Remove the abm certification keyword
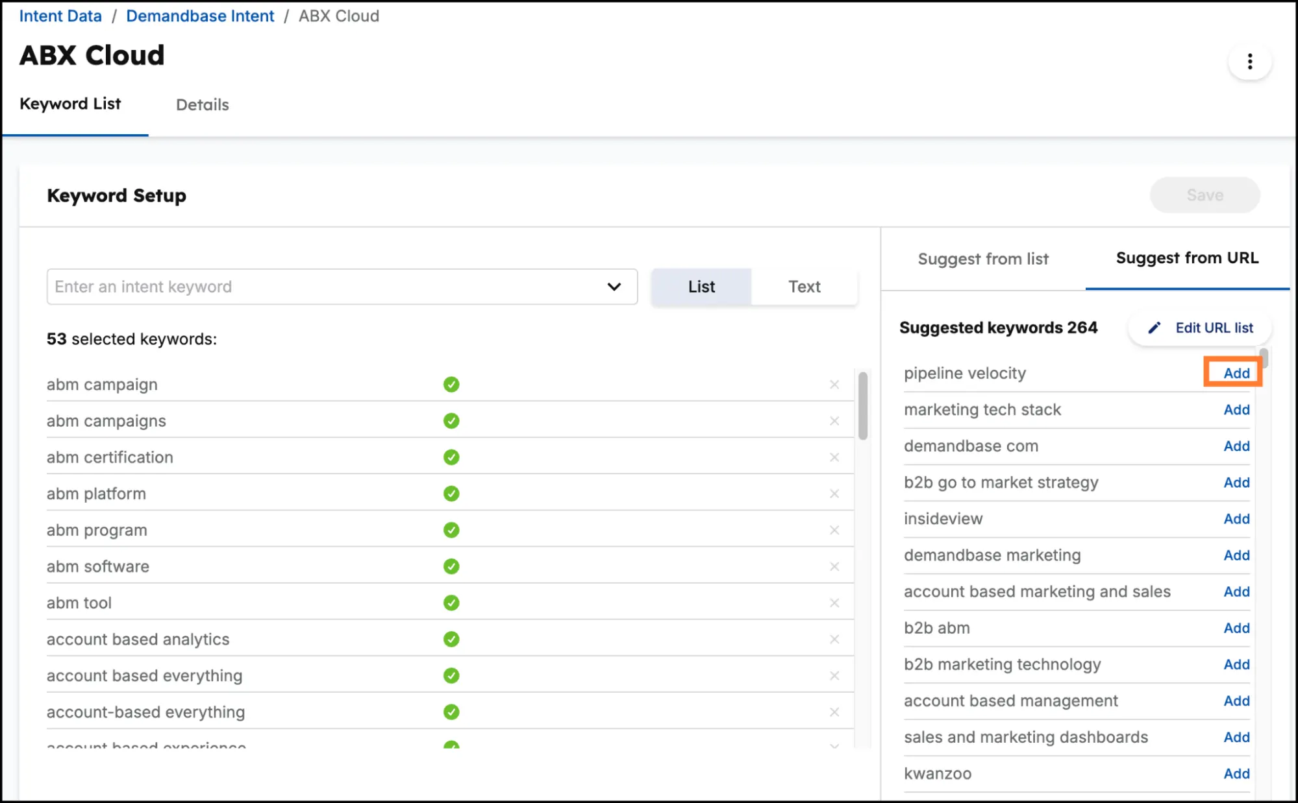This screenshot has width=1298, height=803. [x=834, y=457]
